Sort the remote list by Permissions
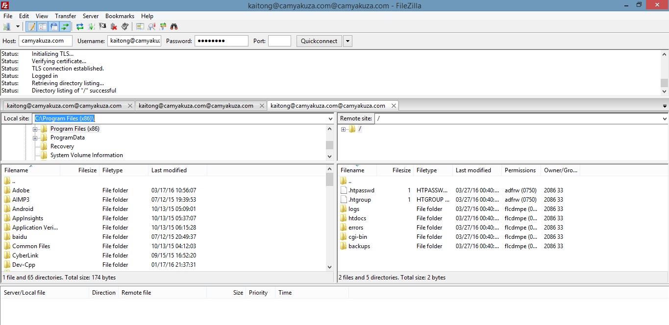669x325 pixels. pyautogui.click(x=521, y=170)
